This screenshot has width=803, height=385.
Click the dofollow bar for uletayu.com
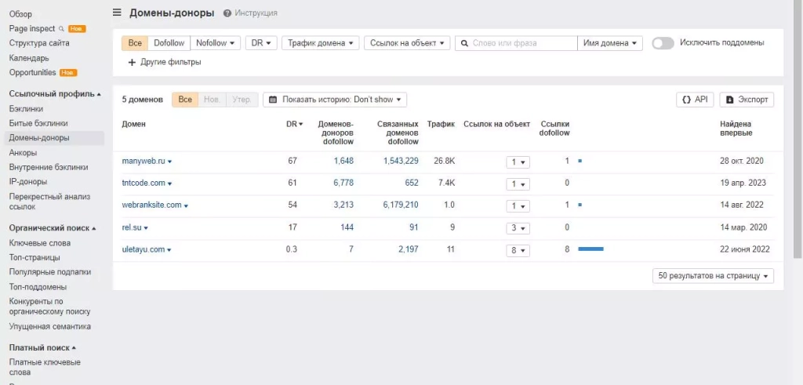[591, 249]
